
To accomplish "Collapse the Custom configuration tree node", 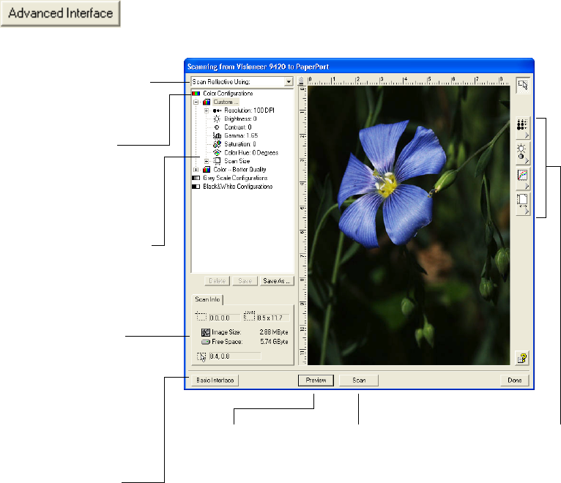I will [x=196, y=102].
